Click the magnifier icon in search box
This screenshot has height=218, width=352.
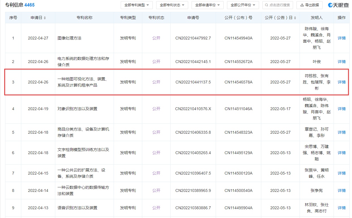click(267, 5)
